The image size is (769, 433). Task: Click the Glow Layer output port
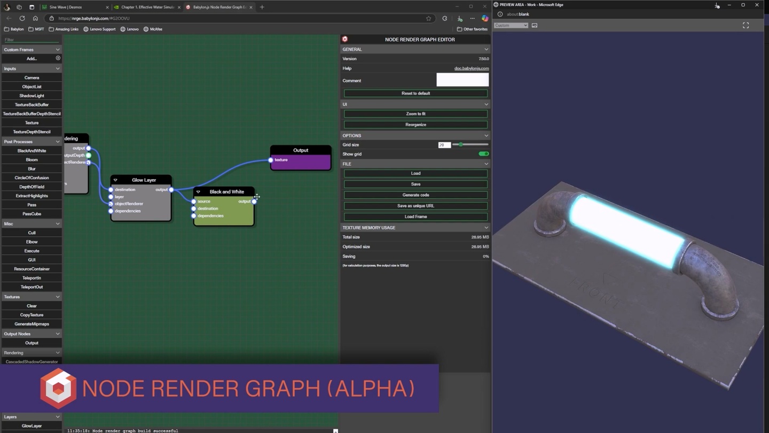click(x=171, y=190)
